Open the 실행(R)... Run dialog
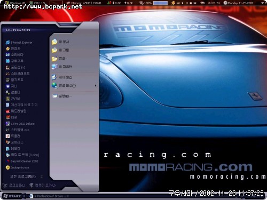 click(62, 96)
